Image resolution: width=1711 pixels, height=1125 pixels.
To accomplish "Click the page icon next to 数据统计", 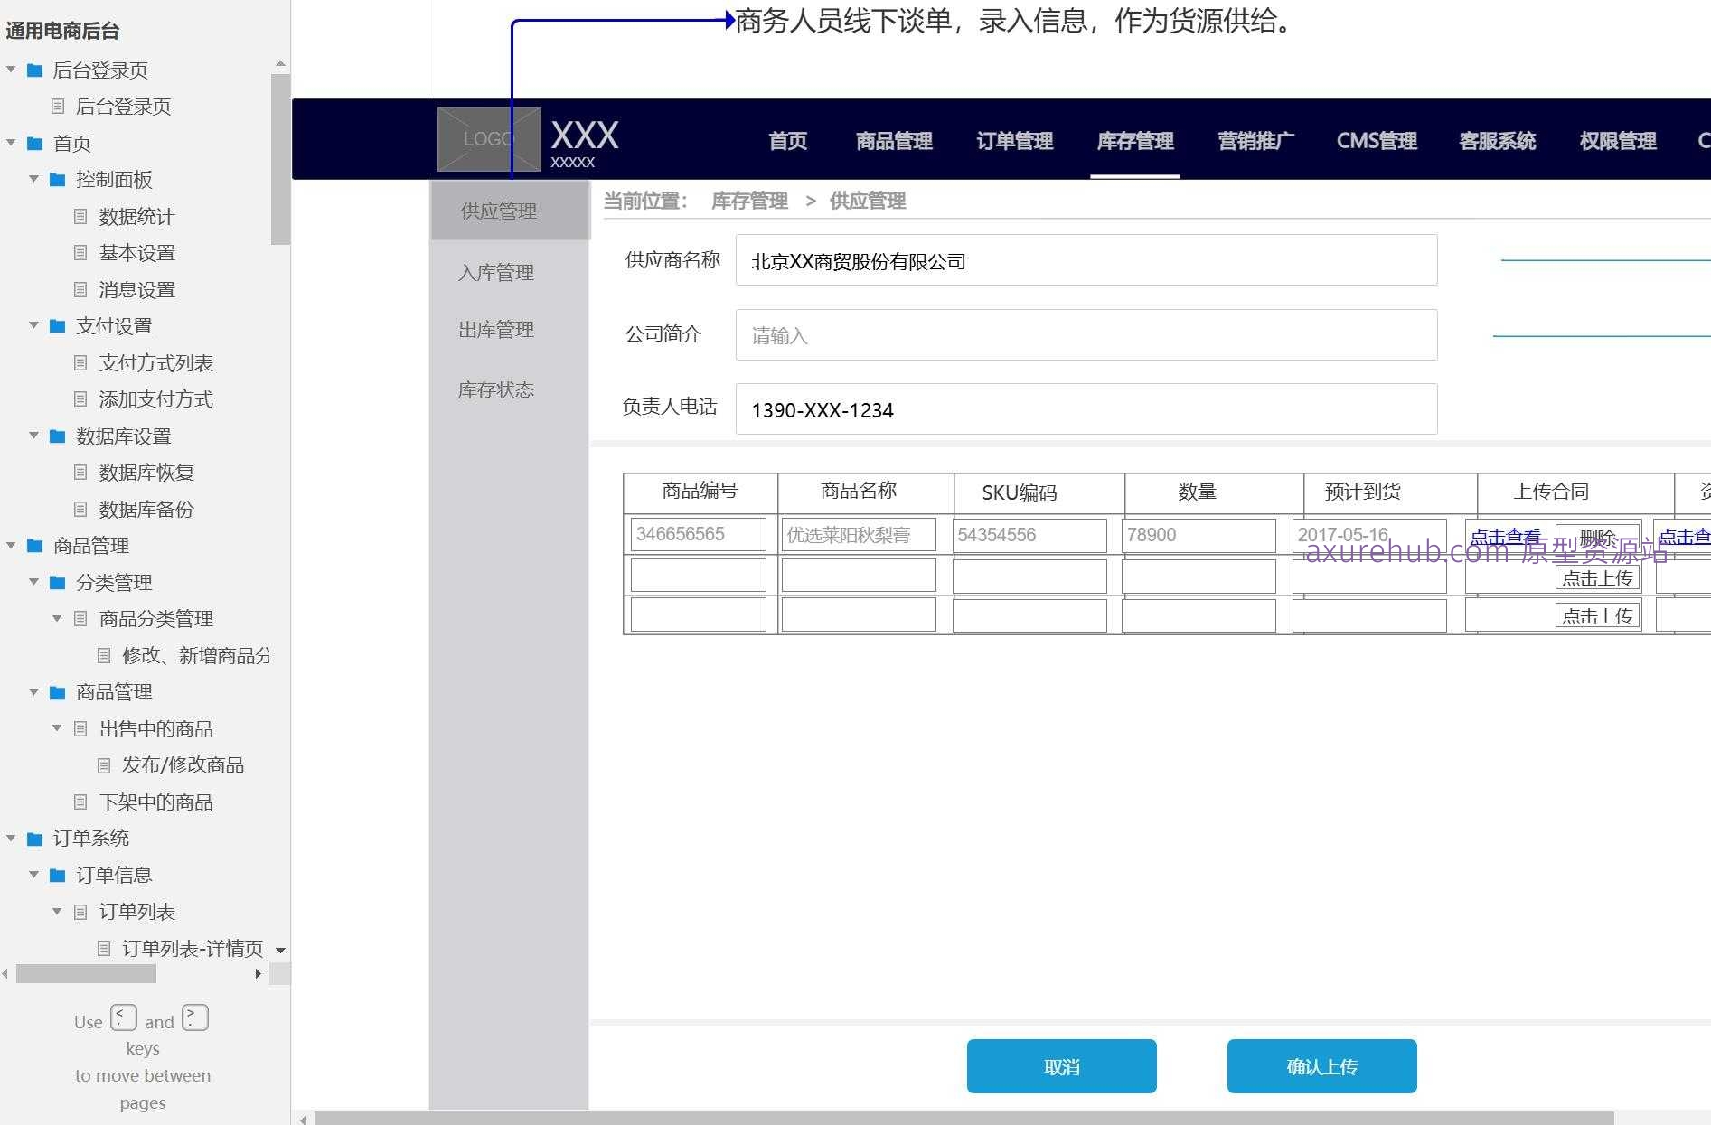I will (x=80, y=217).
